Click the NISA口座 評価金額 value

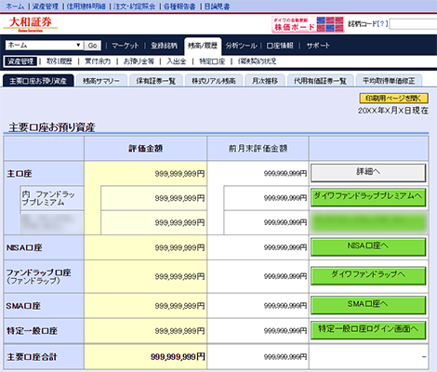(179, 247)
